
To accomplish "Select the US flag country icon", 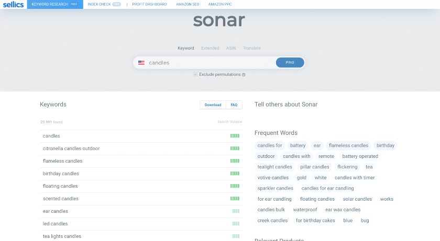I will [141, 63].
